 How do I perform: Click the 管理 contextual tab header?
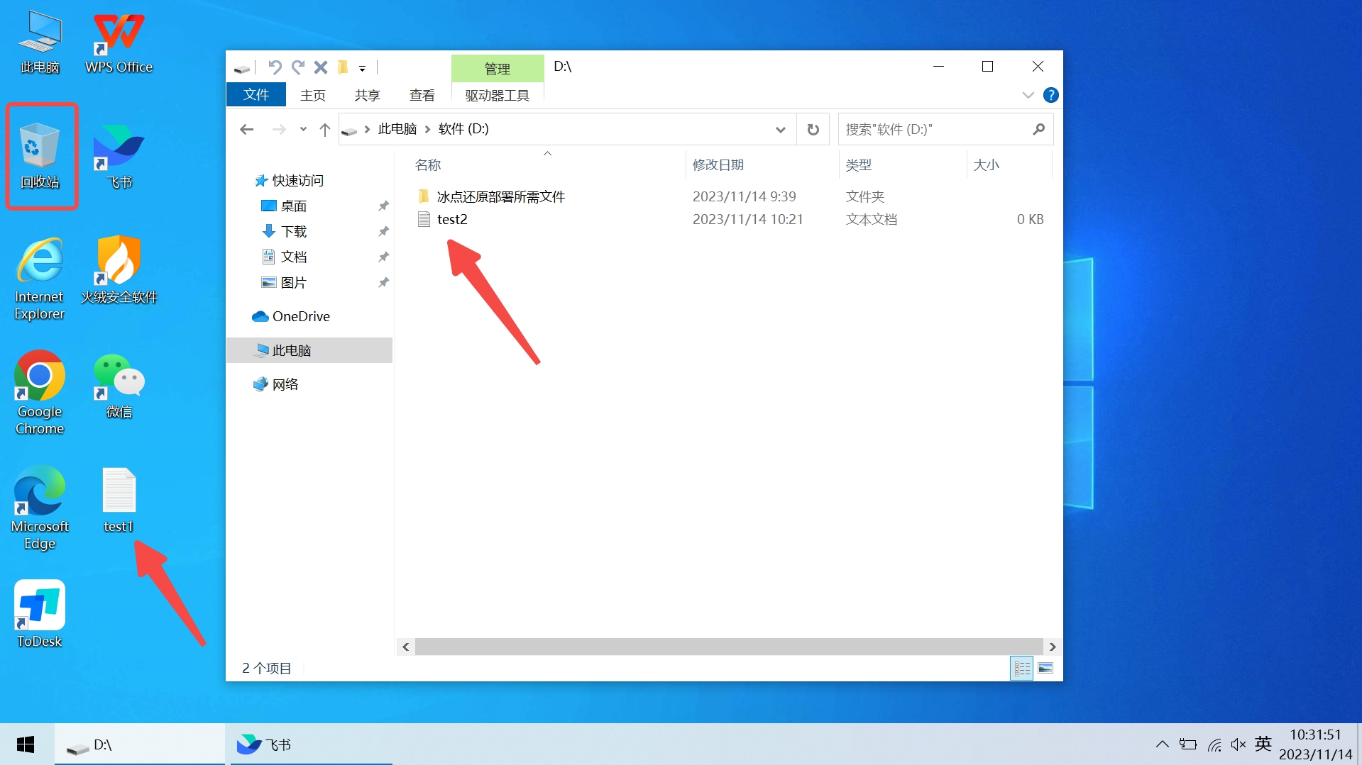coord(498,69)
